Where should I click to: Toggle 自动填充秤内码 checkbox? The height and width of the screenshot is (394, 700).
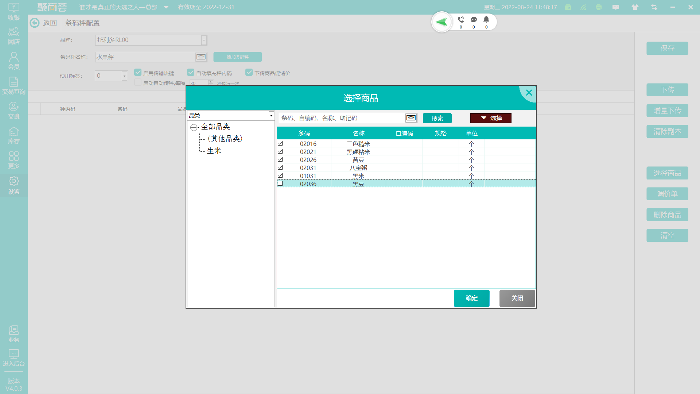(x=191, y=72)
